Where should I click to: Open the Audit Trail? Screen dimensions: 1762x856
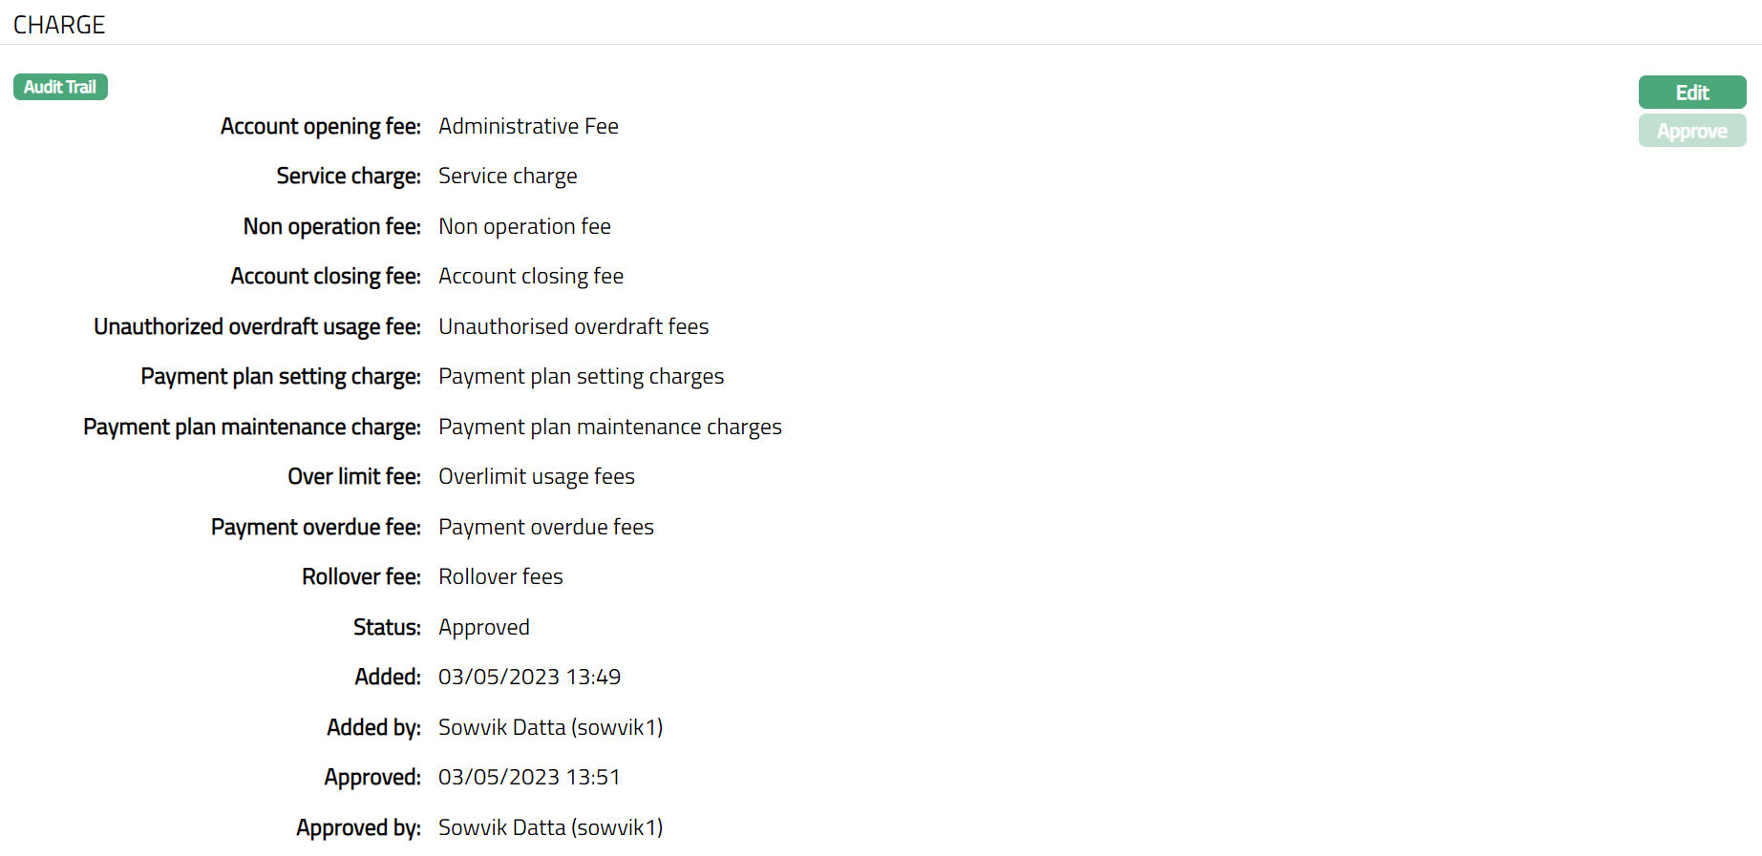pos(60,87)
